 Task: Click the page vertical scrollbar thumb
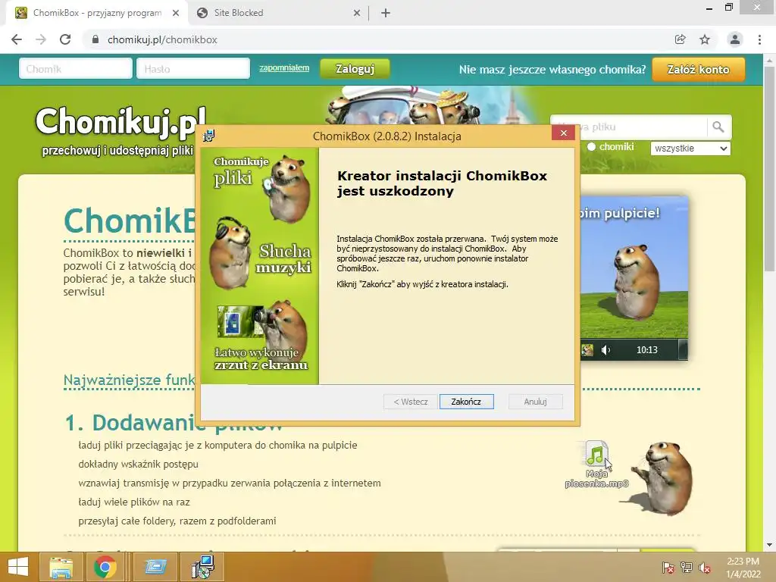click(769, 168)
